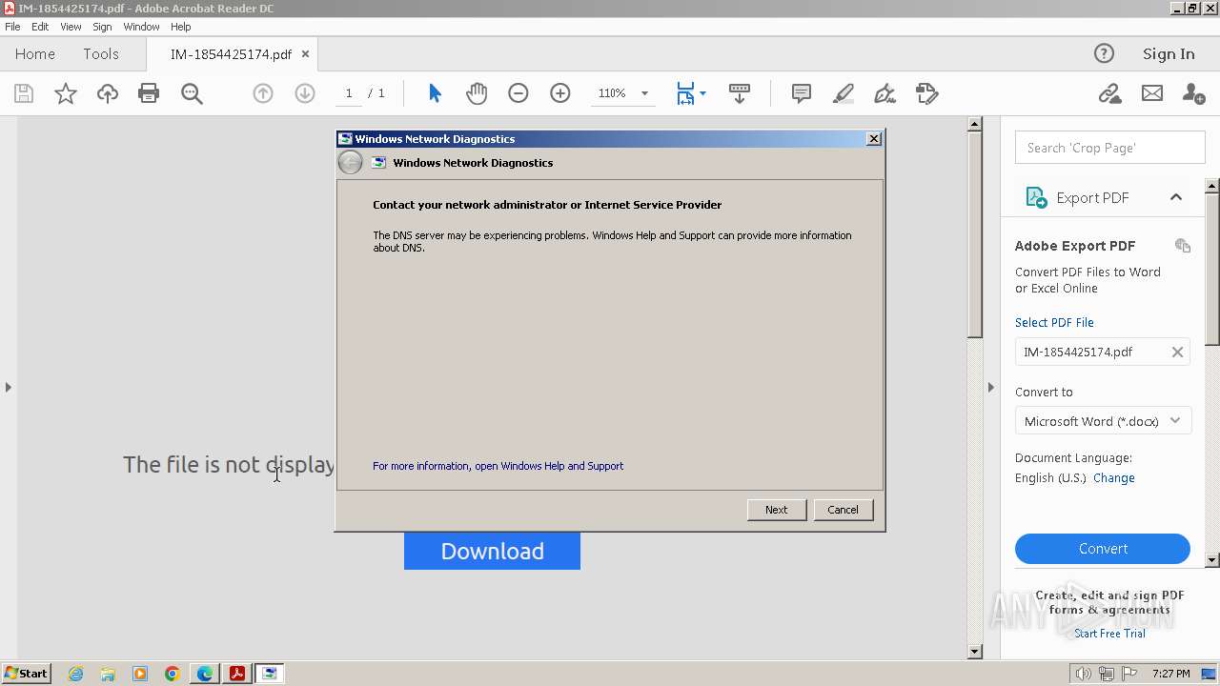Bookmark file with the star icon
This screenshot has height=686, width=1220.
(66, 93)
